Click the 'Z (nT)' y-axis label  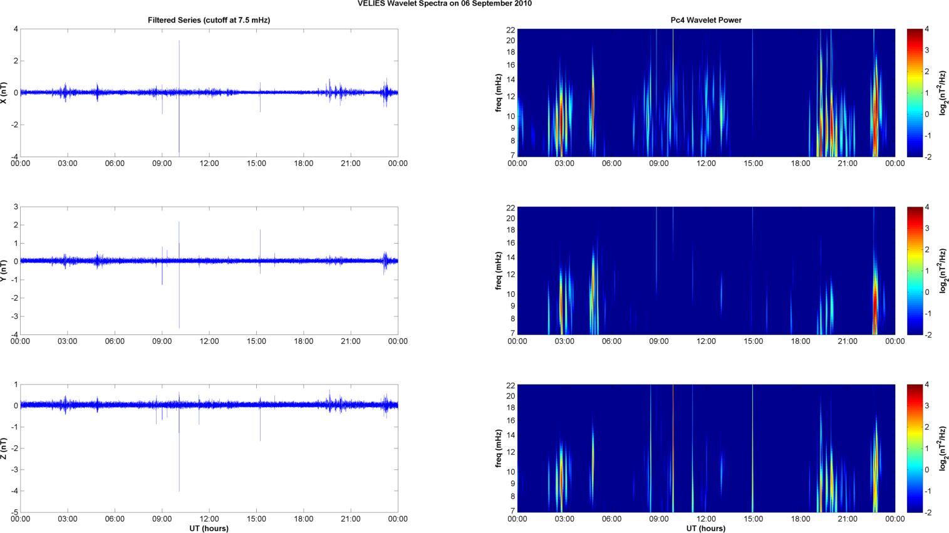4,448
